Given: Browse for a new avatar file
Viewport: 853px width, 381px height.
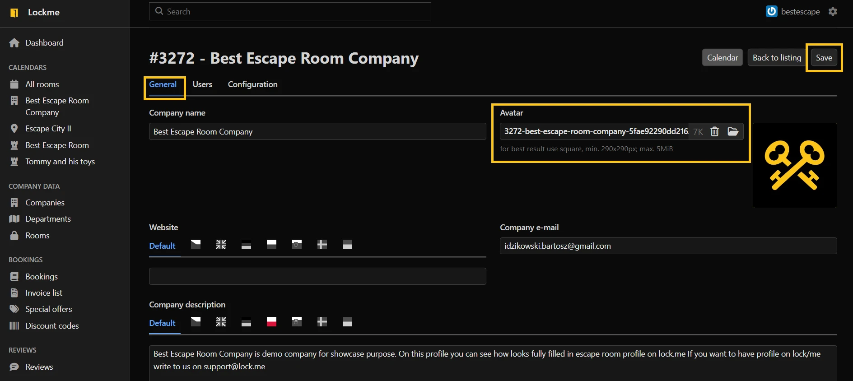Looking at the screenshot, I should click(733, 131).
